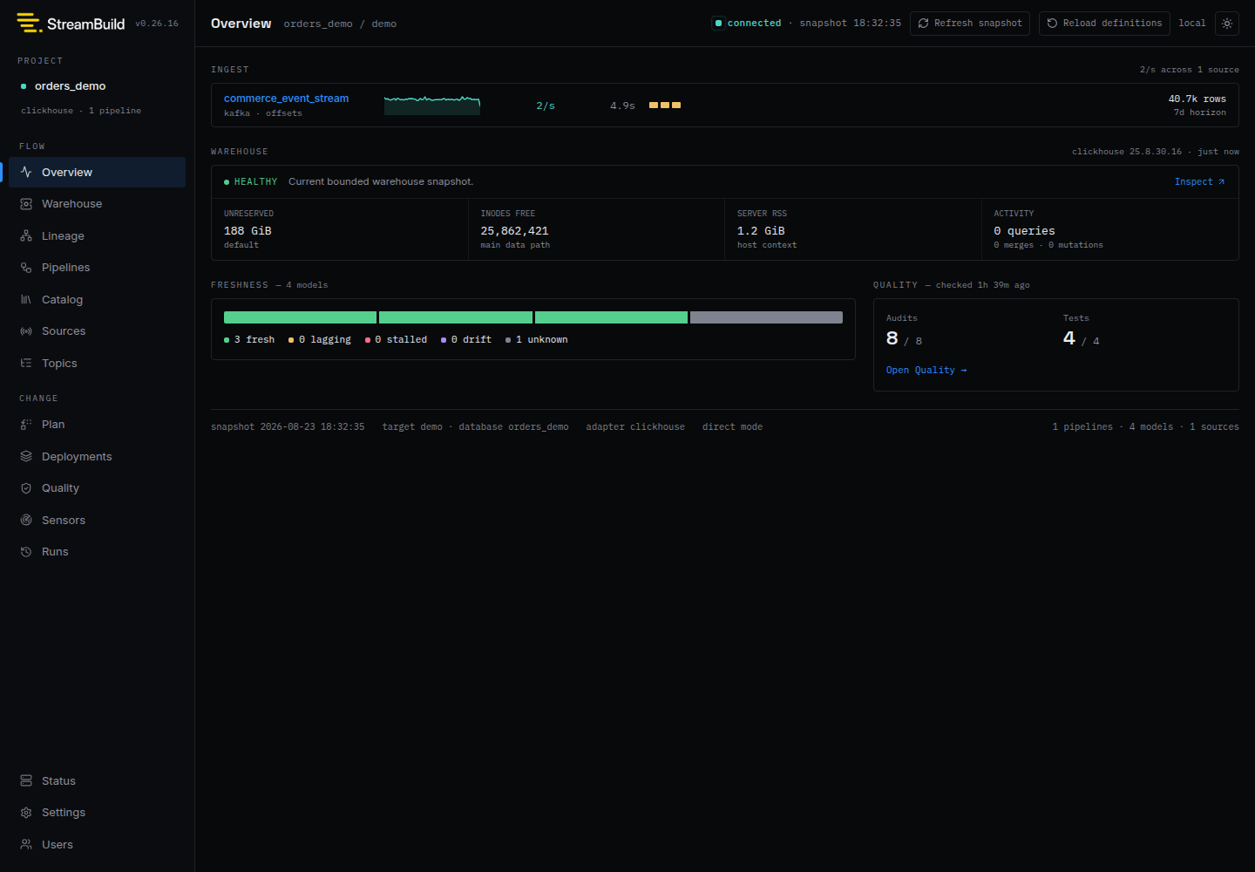Toggle light theme with sun icon
Screen dimensions: 1255x872
coord(1227,24)
